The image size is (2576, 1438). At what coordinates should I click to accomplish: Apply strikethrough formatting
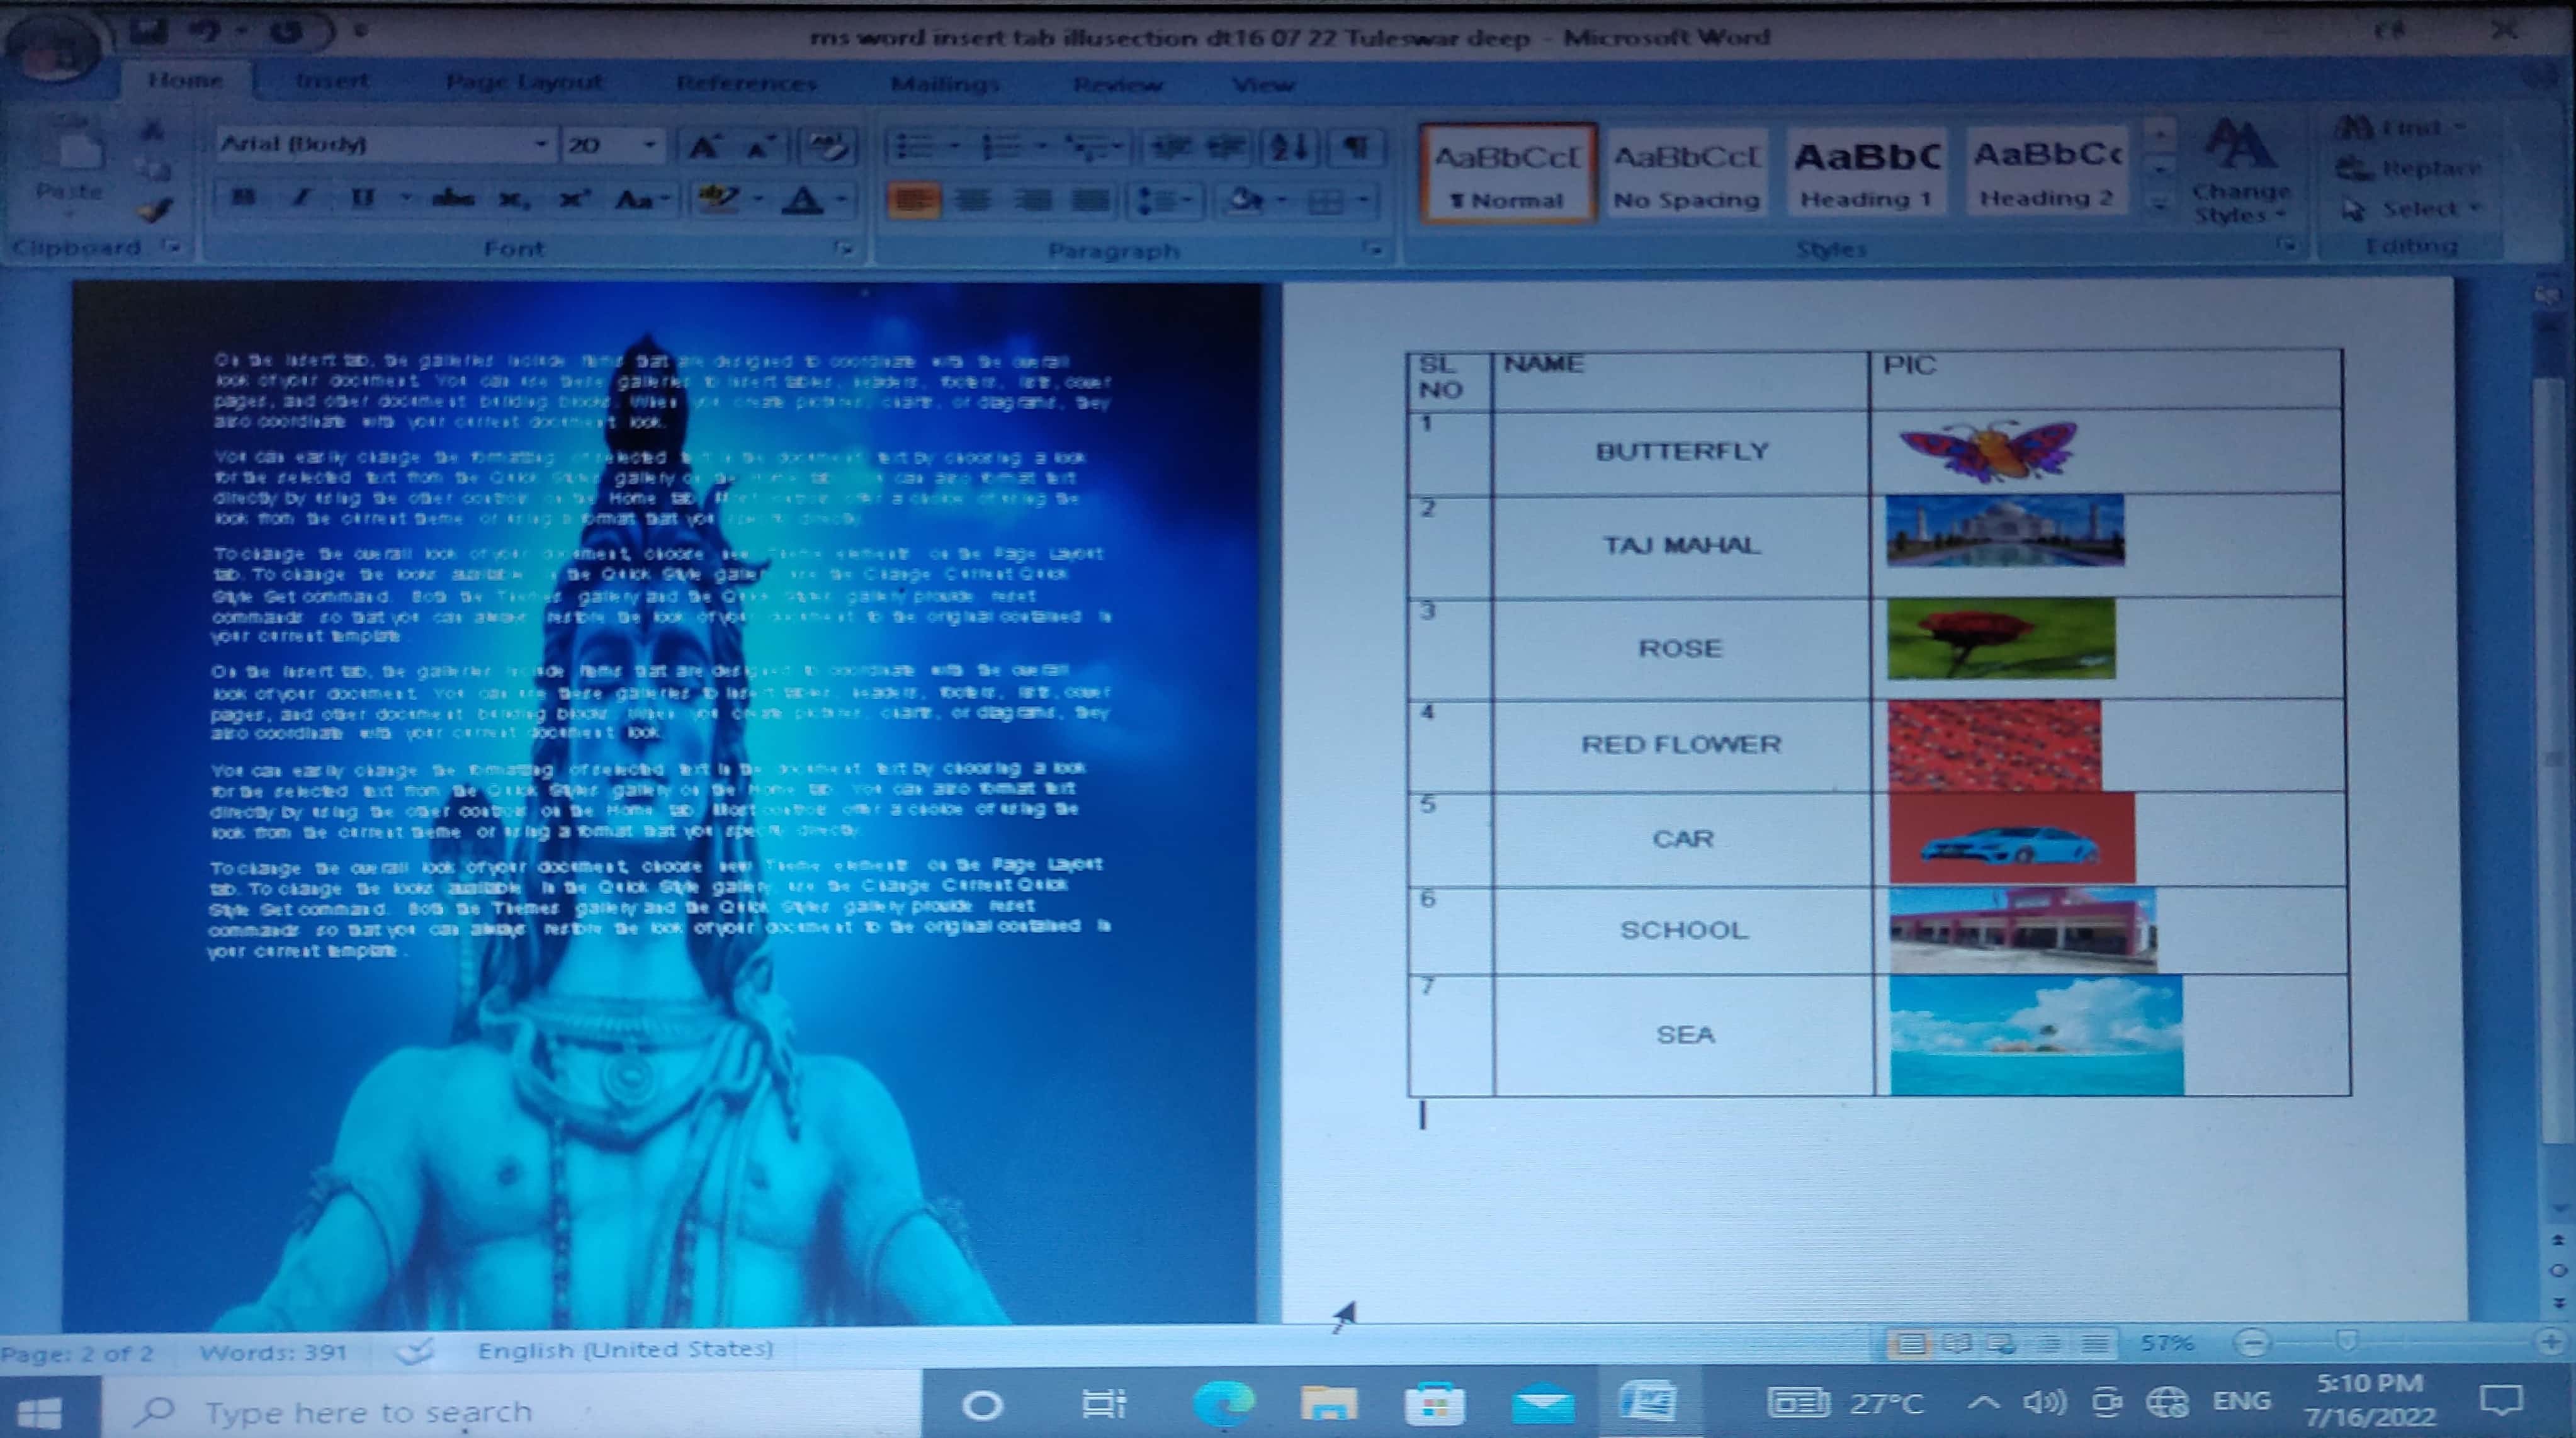[452, 199]
